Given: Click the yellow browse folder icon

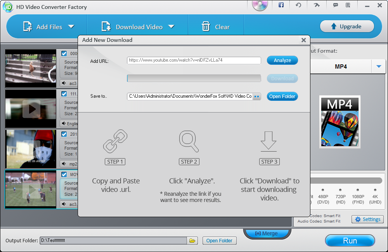Looking at the screenshot, I should [x=192, y=240].
